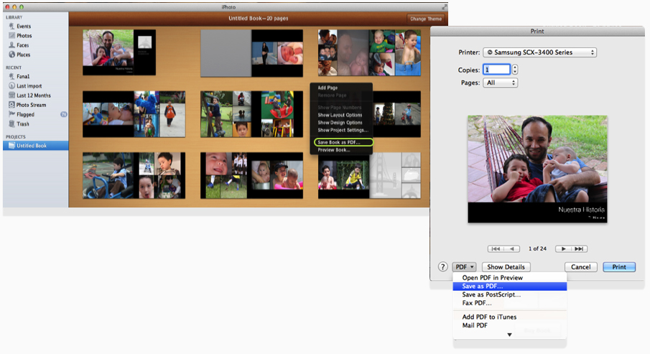
Task: Open Events in the Library sidebar
Action: pyautogui.click(x=24, y=26)
